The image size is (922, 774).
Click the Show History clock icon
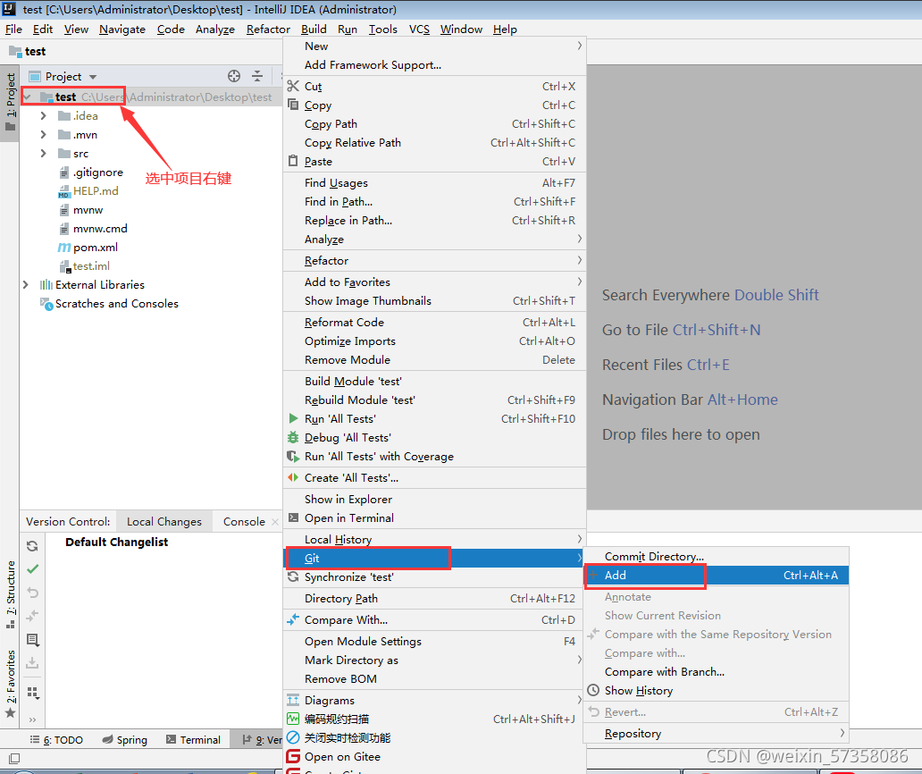593,690
